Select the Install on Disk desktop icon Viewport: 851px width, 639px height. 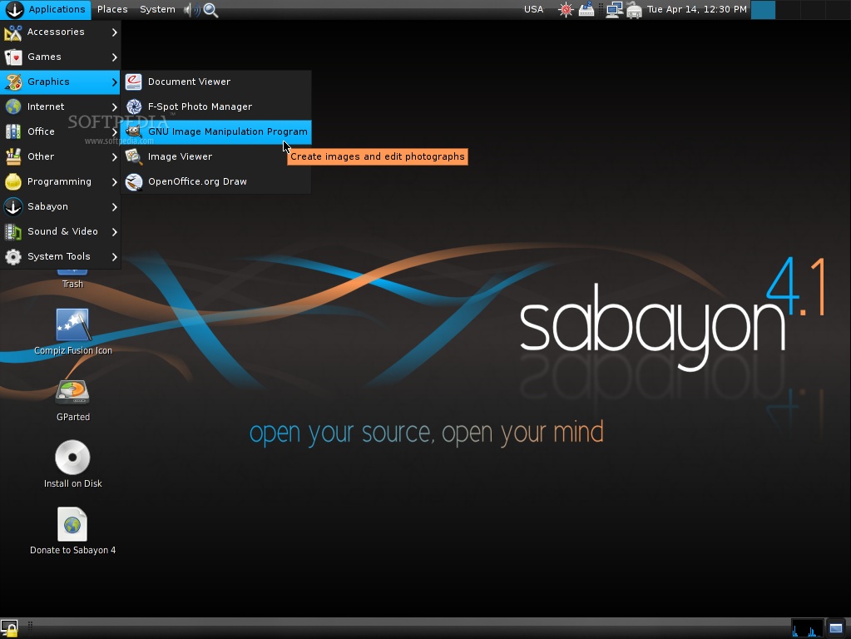pyautogui.click(x=72, y=465)
